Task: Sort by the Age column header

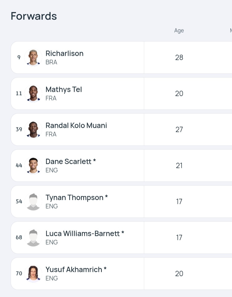Action: (x=179, y=31)
